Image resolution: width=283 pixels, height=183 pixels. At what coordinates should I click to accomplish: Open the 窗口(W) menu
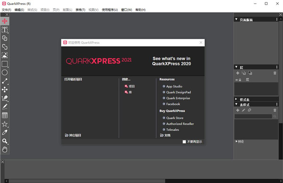click(126, 10)
